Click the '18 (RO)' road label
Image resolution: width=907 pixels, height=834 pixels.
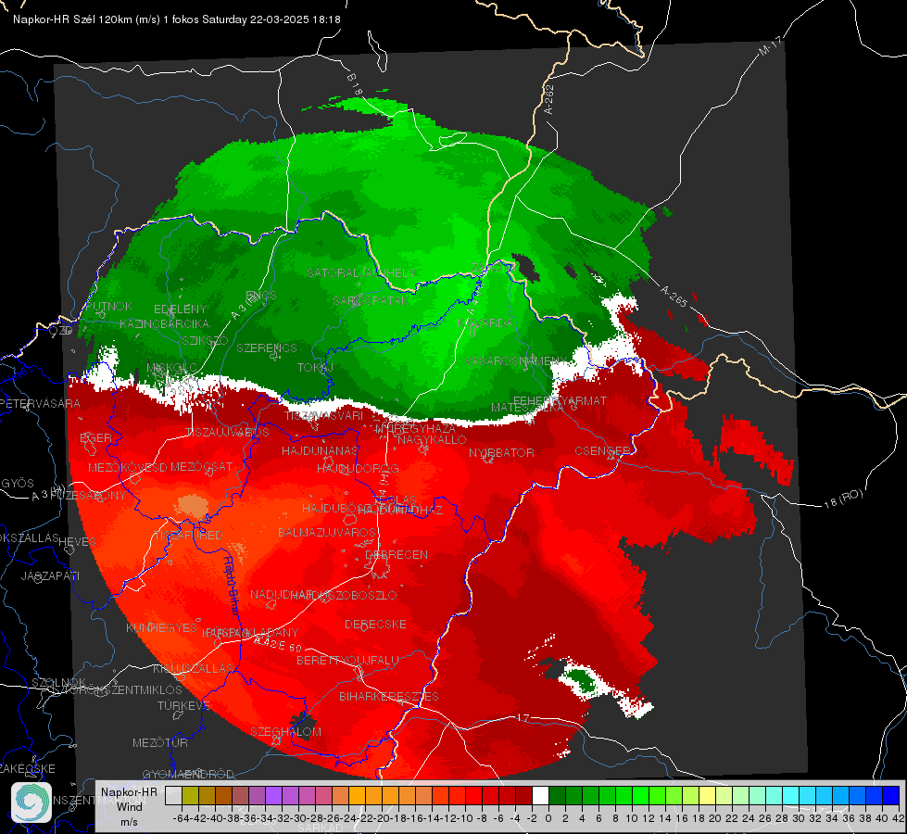click(x=843, y=499)
